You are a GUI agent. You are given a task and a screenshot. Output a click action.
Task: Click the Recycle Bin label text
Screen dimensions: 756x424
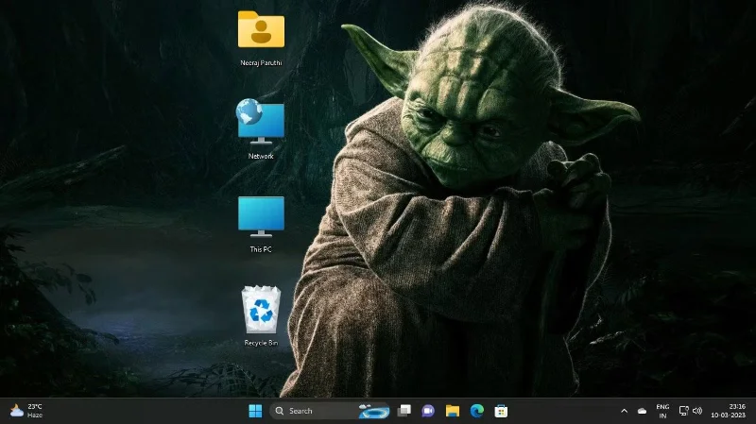[x=261, y=343]
